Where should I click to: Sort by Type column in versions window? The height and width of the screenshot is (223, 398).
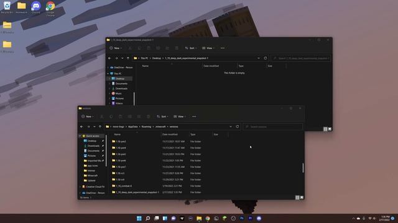[193, 134]
